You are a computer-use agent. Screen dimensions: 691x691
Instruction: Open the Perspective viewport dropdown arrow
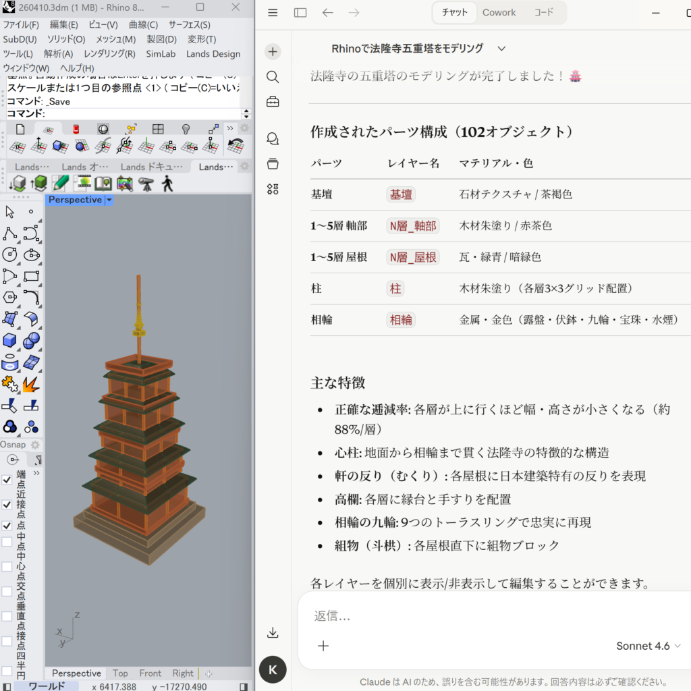(x=109, y=200)
